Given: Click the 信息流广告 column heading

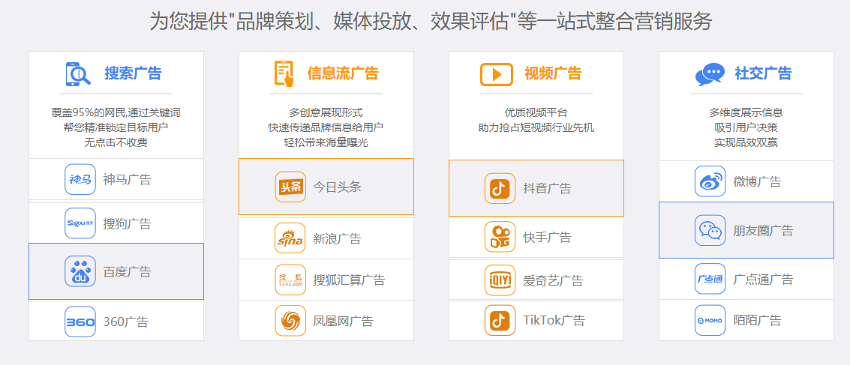Looking at the screenshot, I should point(343,73).
